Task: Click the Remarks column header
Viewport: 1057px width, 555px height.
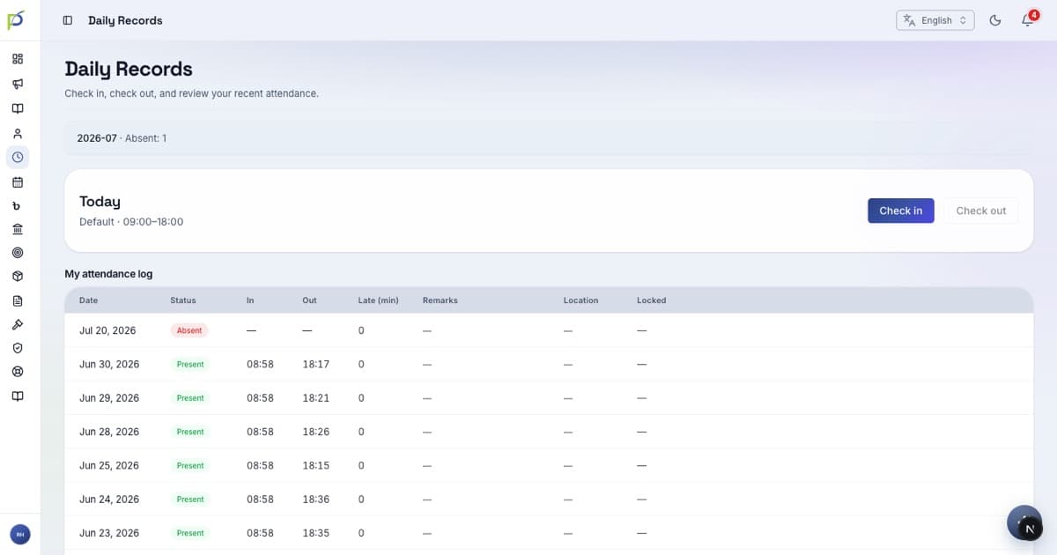Action: 440,300
